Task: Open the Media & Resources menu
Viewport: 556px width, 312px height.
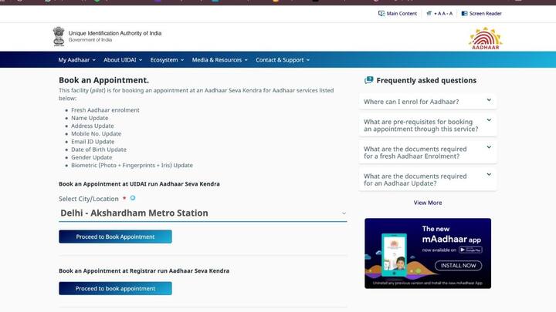Action: pos(219,59)
